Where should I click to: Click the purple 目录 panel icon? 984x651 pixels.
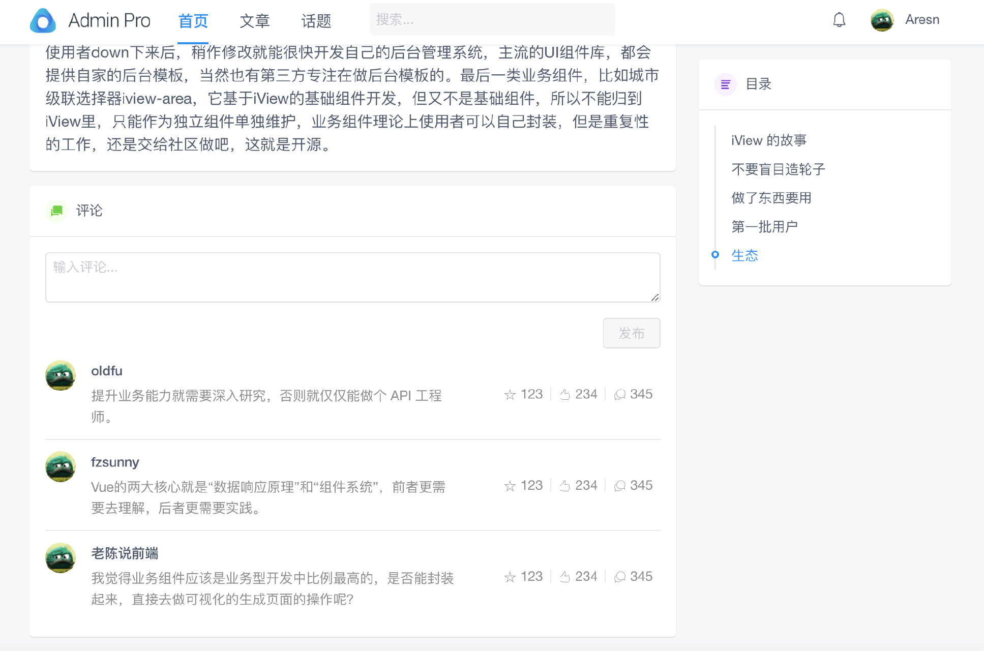[725, 84]
